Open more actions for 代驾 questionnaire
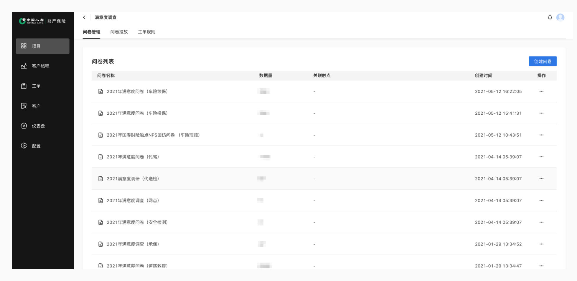The height and width of the screenshot is (281, 577). 541,157
